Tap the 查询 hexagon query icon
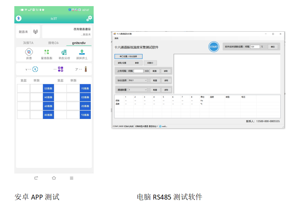The image size is (291, 205). coord(29,52)
